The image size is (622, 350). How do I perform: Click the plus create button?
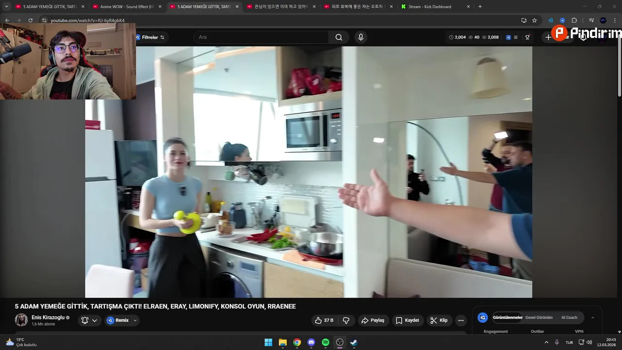(548, 37)
